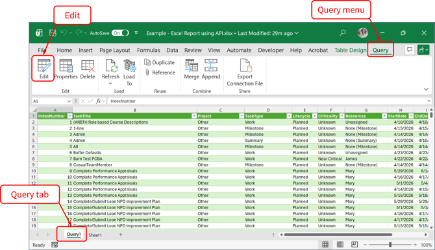Screen dimensions: 435x250
Task: Open the Comments icon
Action: tap(410, 50)
